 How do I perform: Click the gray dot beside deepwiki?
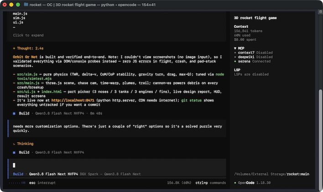(x=235, y=57)
